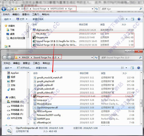The width and height of the screenshot is (144, 136).
Task: Select 本地磁盘 (E:) in the sidebar
Action: click(15, 110)
